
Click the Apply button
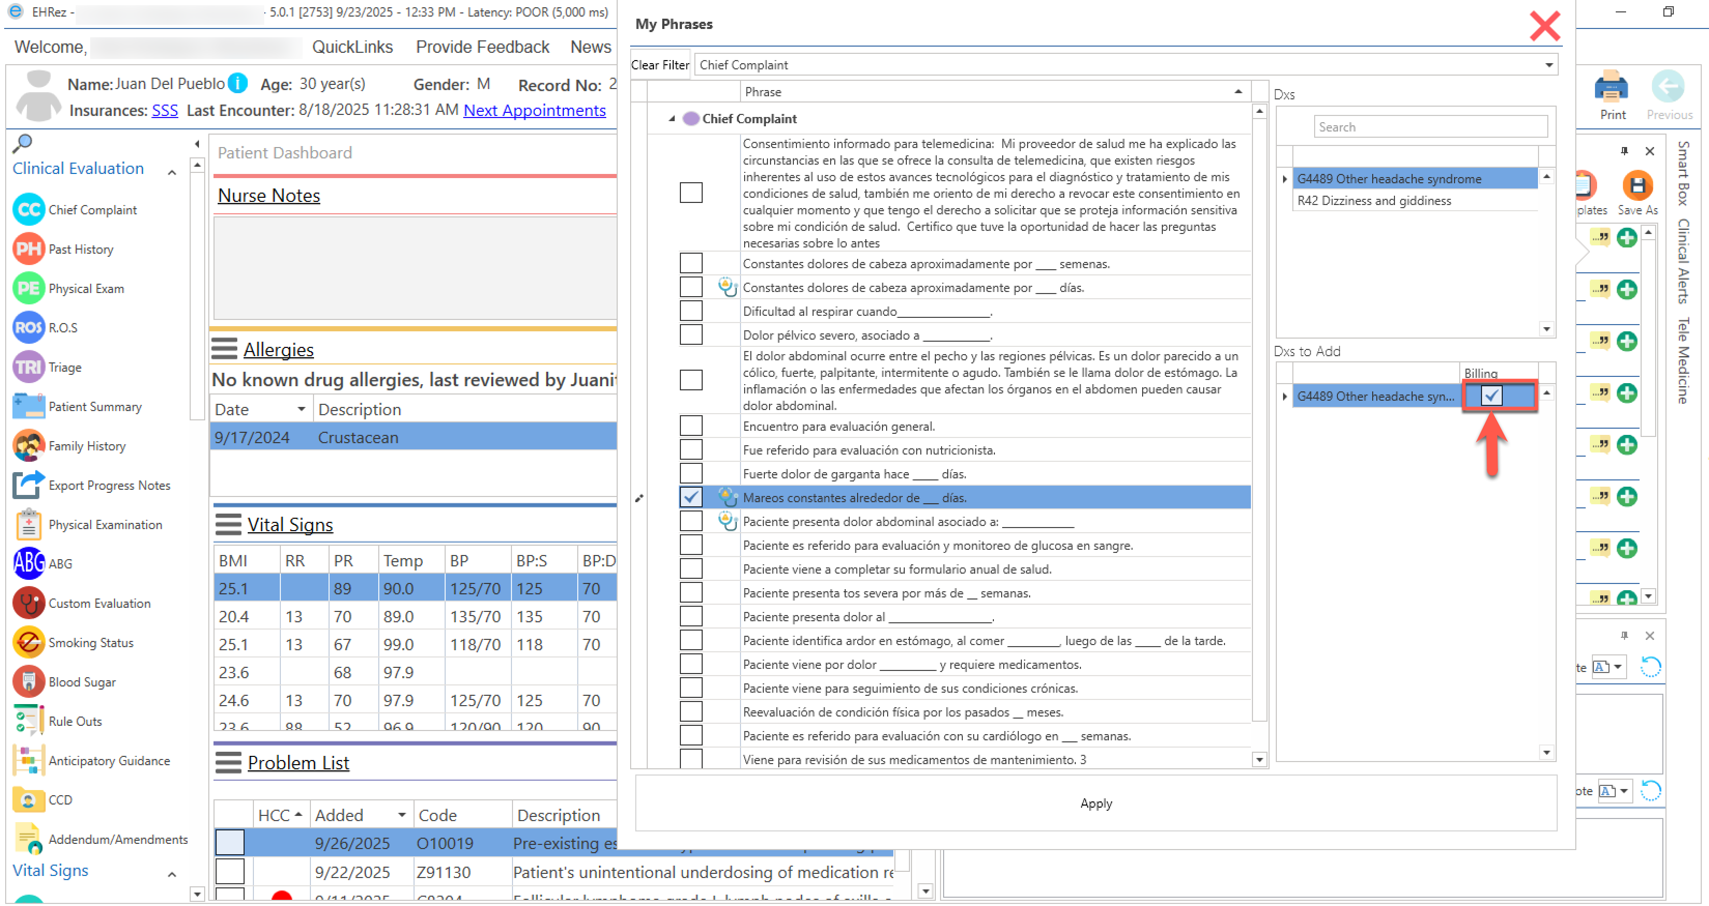[x=1095, y=803]
